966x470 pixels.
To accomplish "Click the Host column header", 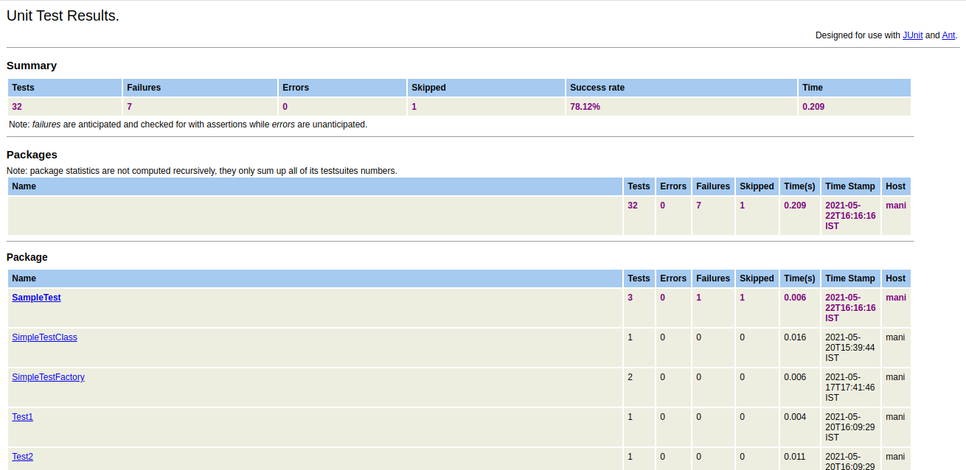I will point(895,186).
